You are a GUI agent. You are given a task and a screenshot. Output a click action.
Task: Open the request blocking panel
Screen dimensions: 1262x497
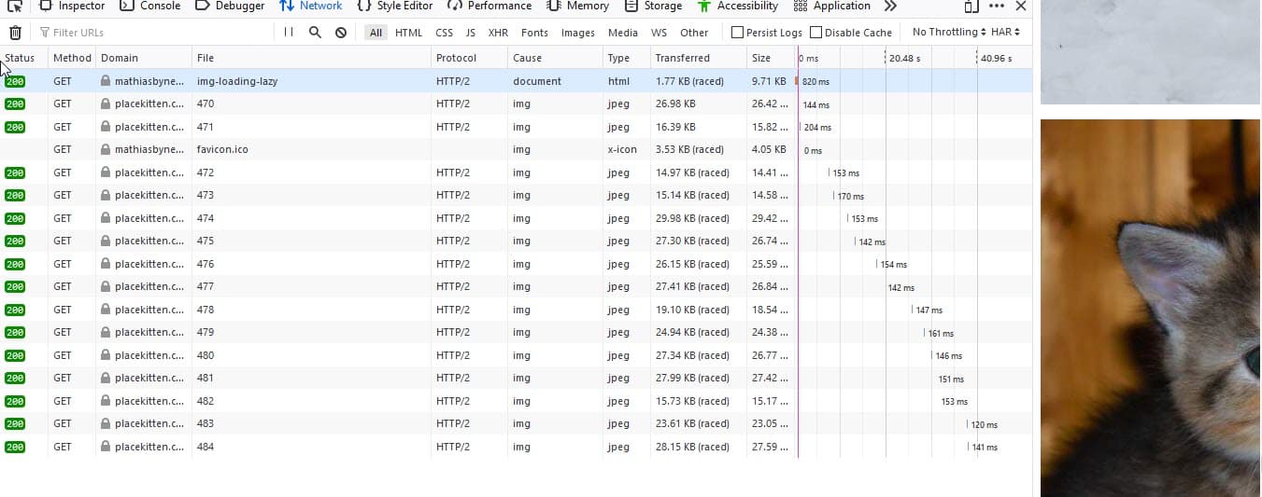point(341,33)
